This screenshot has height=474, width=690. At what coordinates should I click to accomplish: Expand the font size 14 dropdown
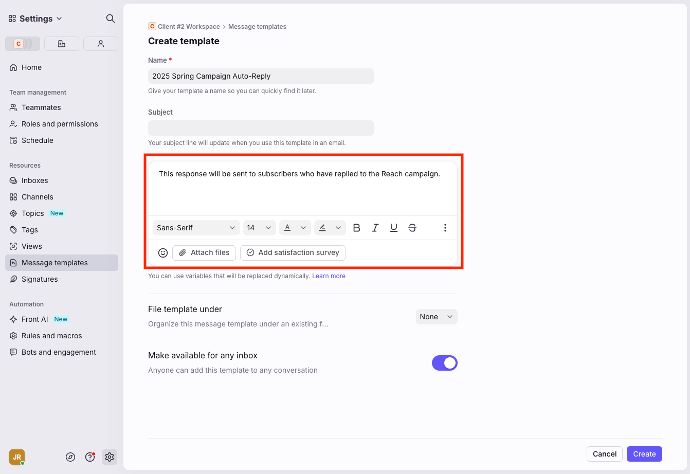click(259, 228)
